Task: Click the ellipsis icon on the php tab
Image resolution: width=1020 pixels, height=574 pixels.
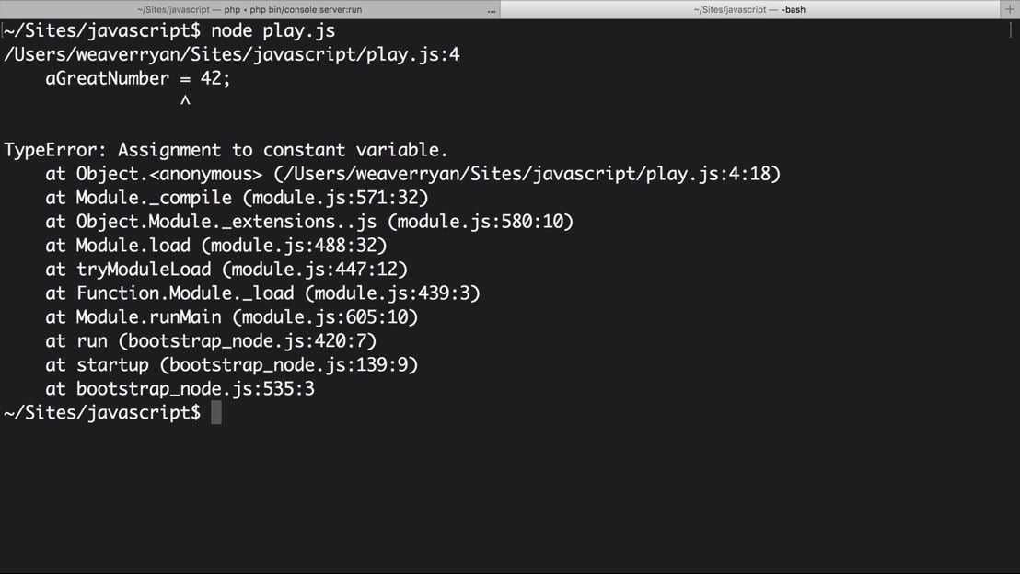Action: click(x=492, y=10)
